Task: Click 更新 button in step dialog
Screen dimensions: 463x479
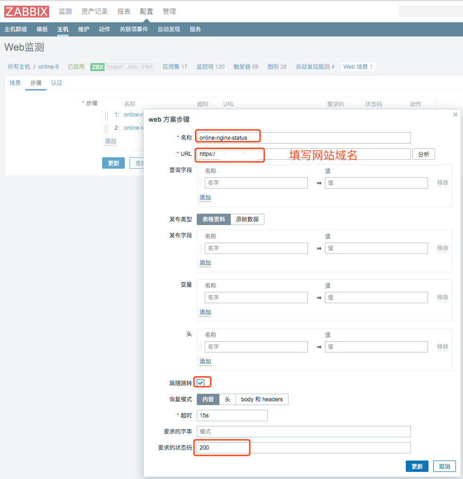Action: tap(417, 467)
